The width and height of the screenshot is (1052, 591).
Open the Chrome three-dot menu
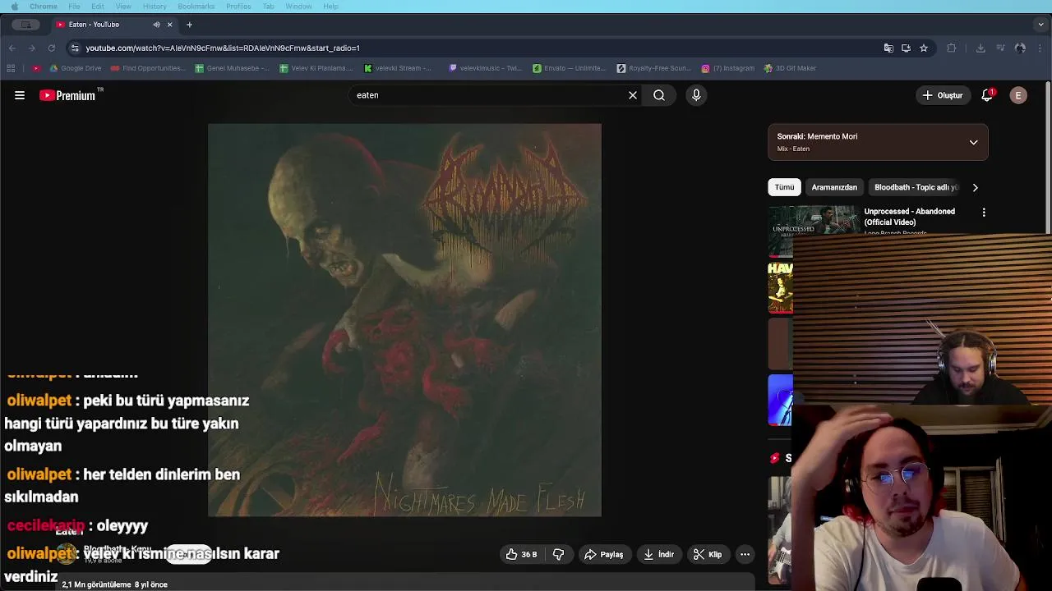click(x=1040, y=48)
